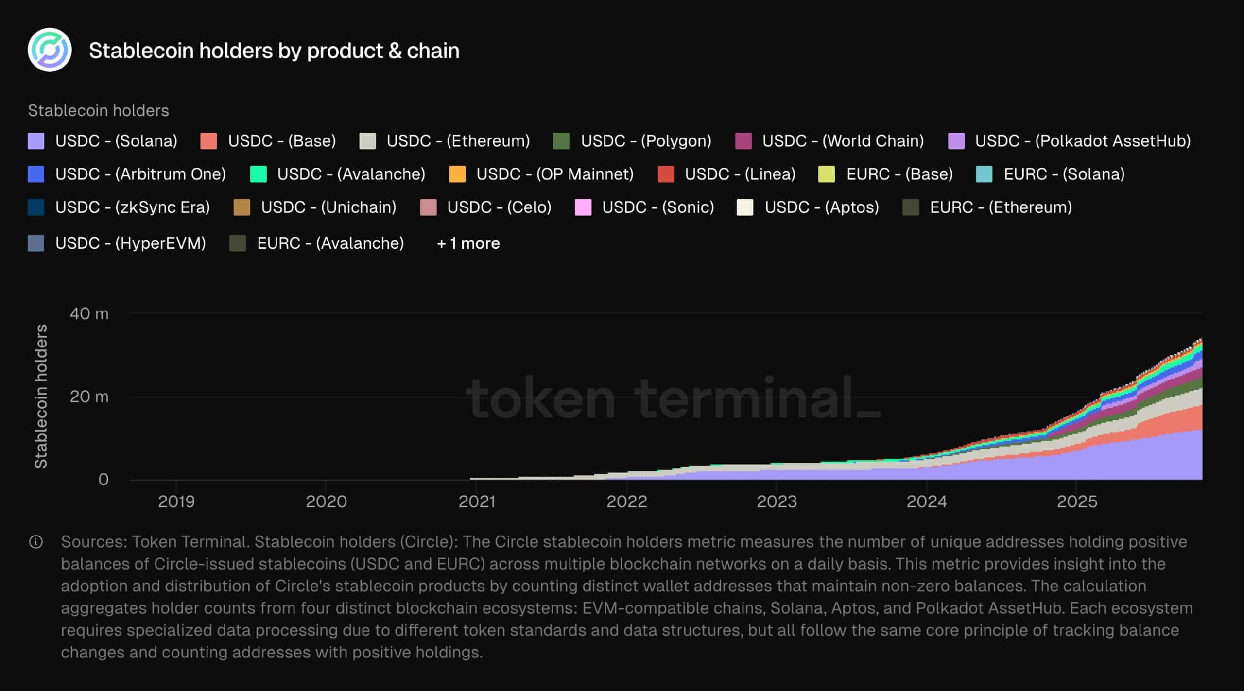
Task: Toggle the USDC - (Solana) legend entry
Action: click(116, 141)
